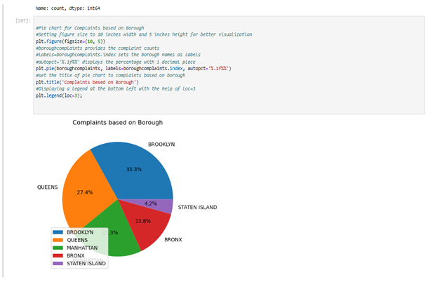Viewport: 435px width, 287px height.
Task: Place cursor on the plt.pie code line
Action: [x=133, y=68]
